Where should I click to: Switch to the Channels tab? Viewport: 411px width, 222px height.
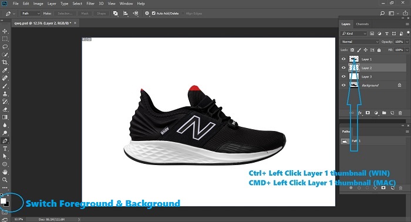pos(362,24)
